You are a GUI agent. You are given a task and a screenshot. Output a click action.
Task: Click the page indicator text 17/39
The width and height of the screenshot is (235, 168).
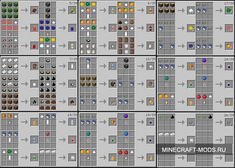click(x=229, y=3)
